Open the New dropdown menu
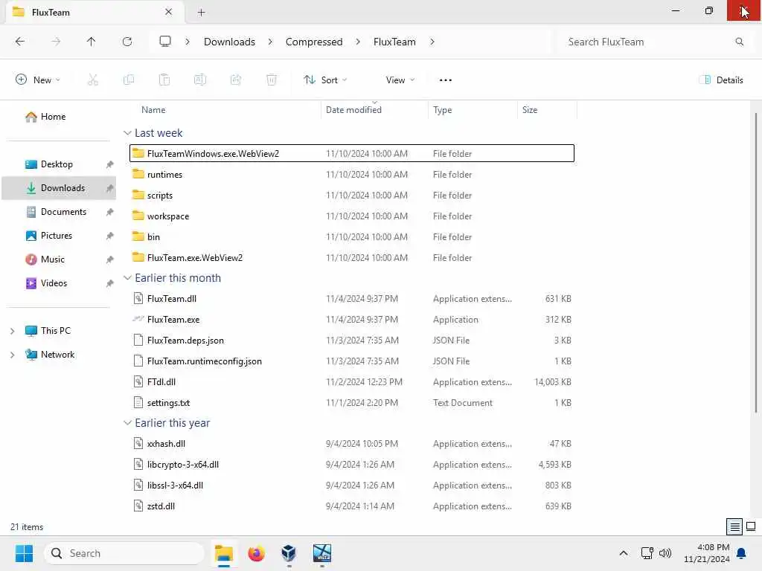 click(38, 80)
